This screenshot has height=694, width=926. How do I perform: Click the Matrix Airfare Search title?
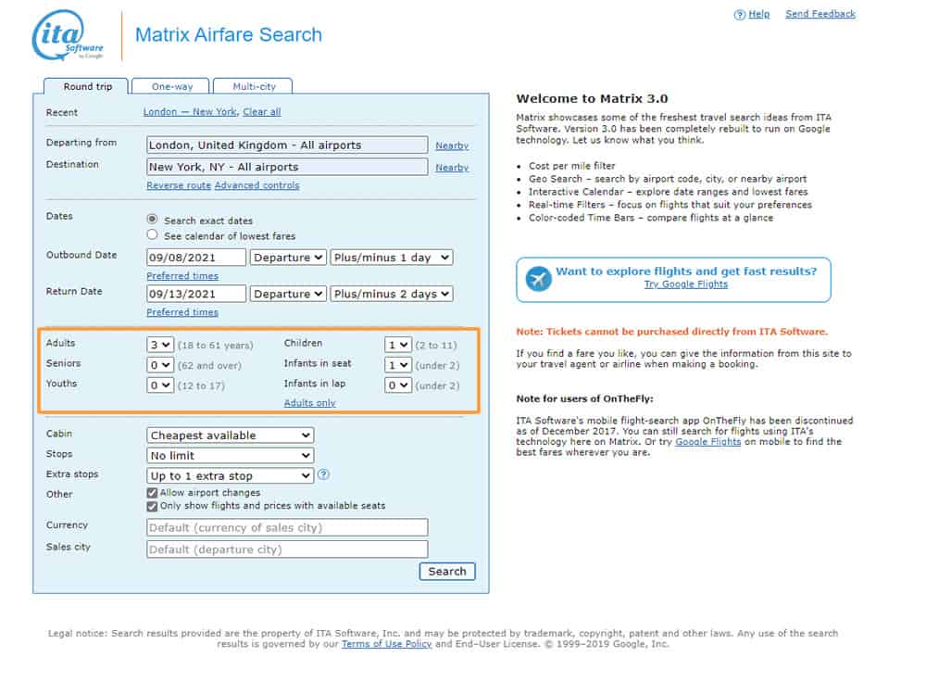[x=229, y=35]
